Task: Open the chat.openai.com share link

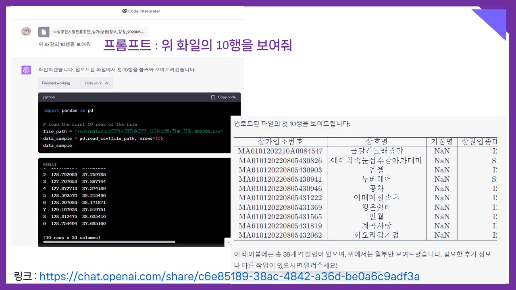Action: coord(229,276)
